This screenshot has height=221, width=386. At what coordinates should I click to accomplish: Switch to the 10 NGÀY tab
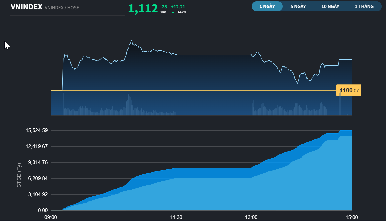click(330, 6)
